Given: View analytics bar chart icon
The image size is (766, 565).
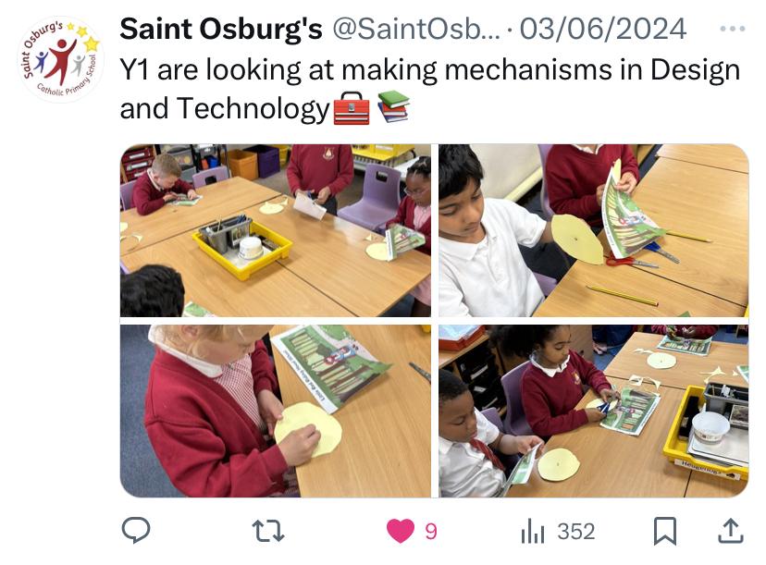Looking at the screenshot, I should (533, 531).
